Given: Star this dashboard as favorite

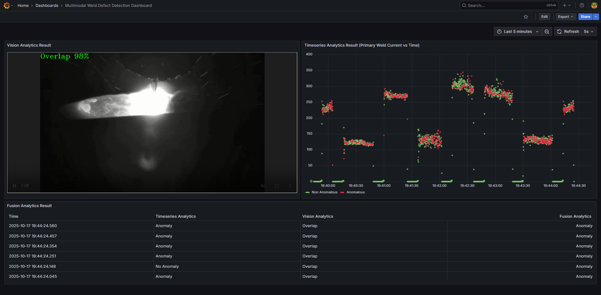Looking at the screenshot, I should pos(526,17).
